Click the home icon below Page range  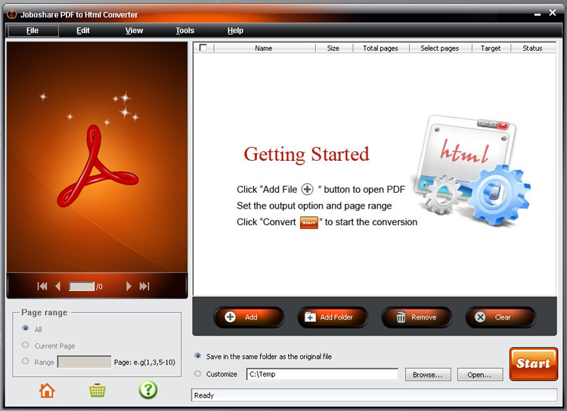coord(47,391)
